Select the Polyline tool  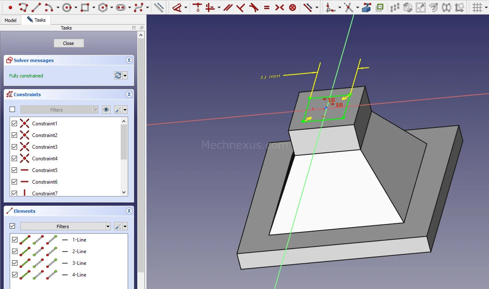click(x=23, y=7)
